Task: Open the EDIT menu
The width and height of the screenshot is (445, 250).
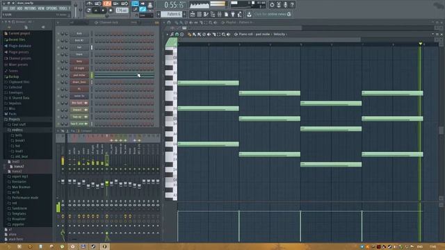Action: click(13, 8)
